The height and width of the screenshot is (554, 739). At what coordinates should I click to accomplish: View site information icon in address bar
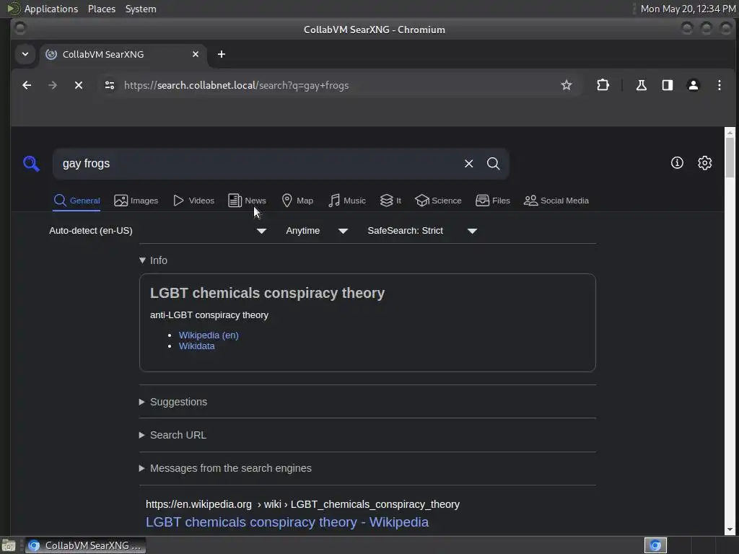coord(110,85)
